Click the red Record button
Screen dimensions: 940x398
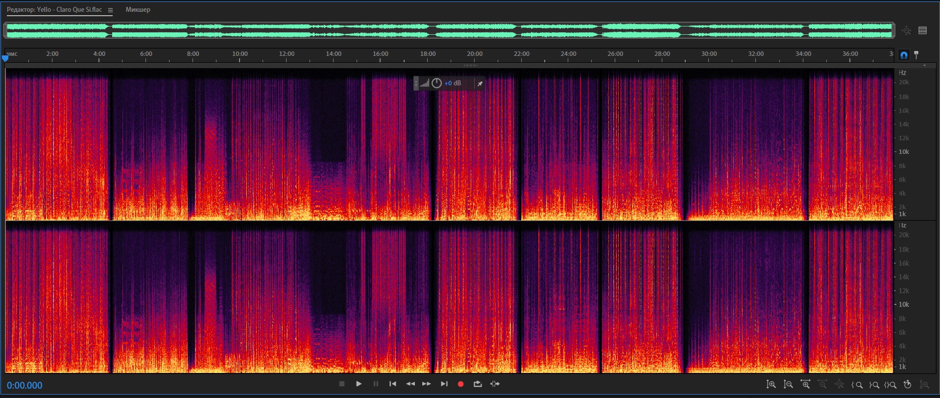(x=460, y=384)
